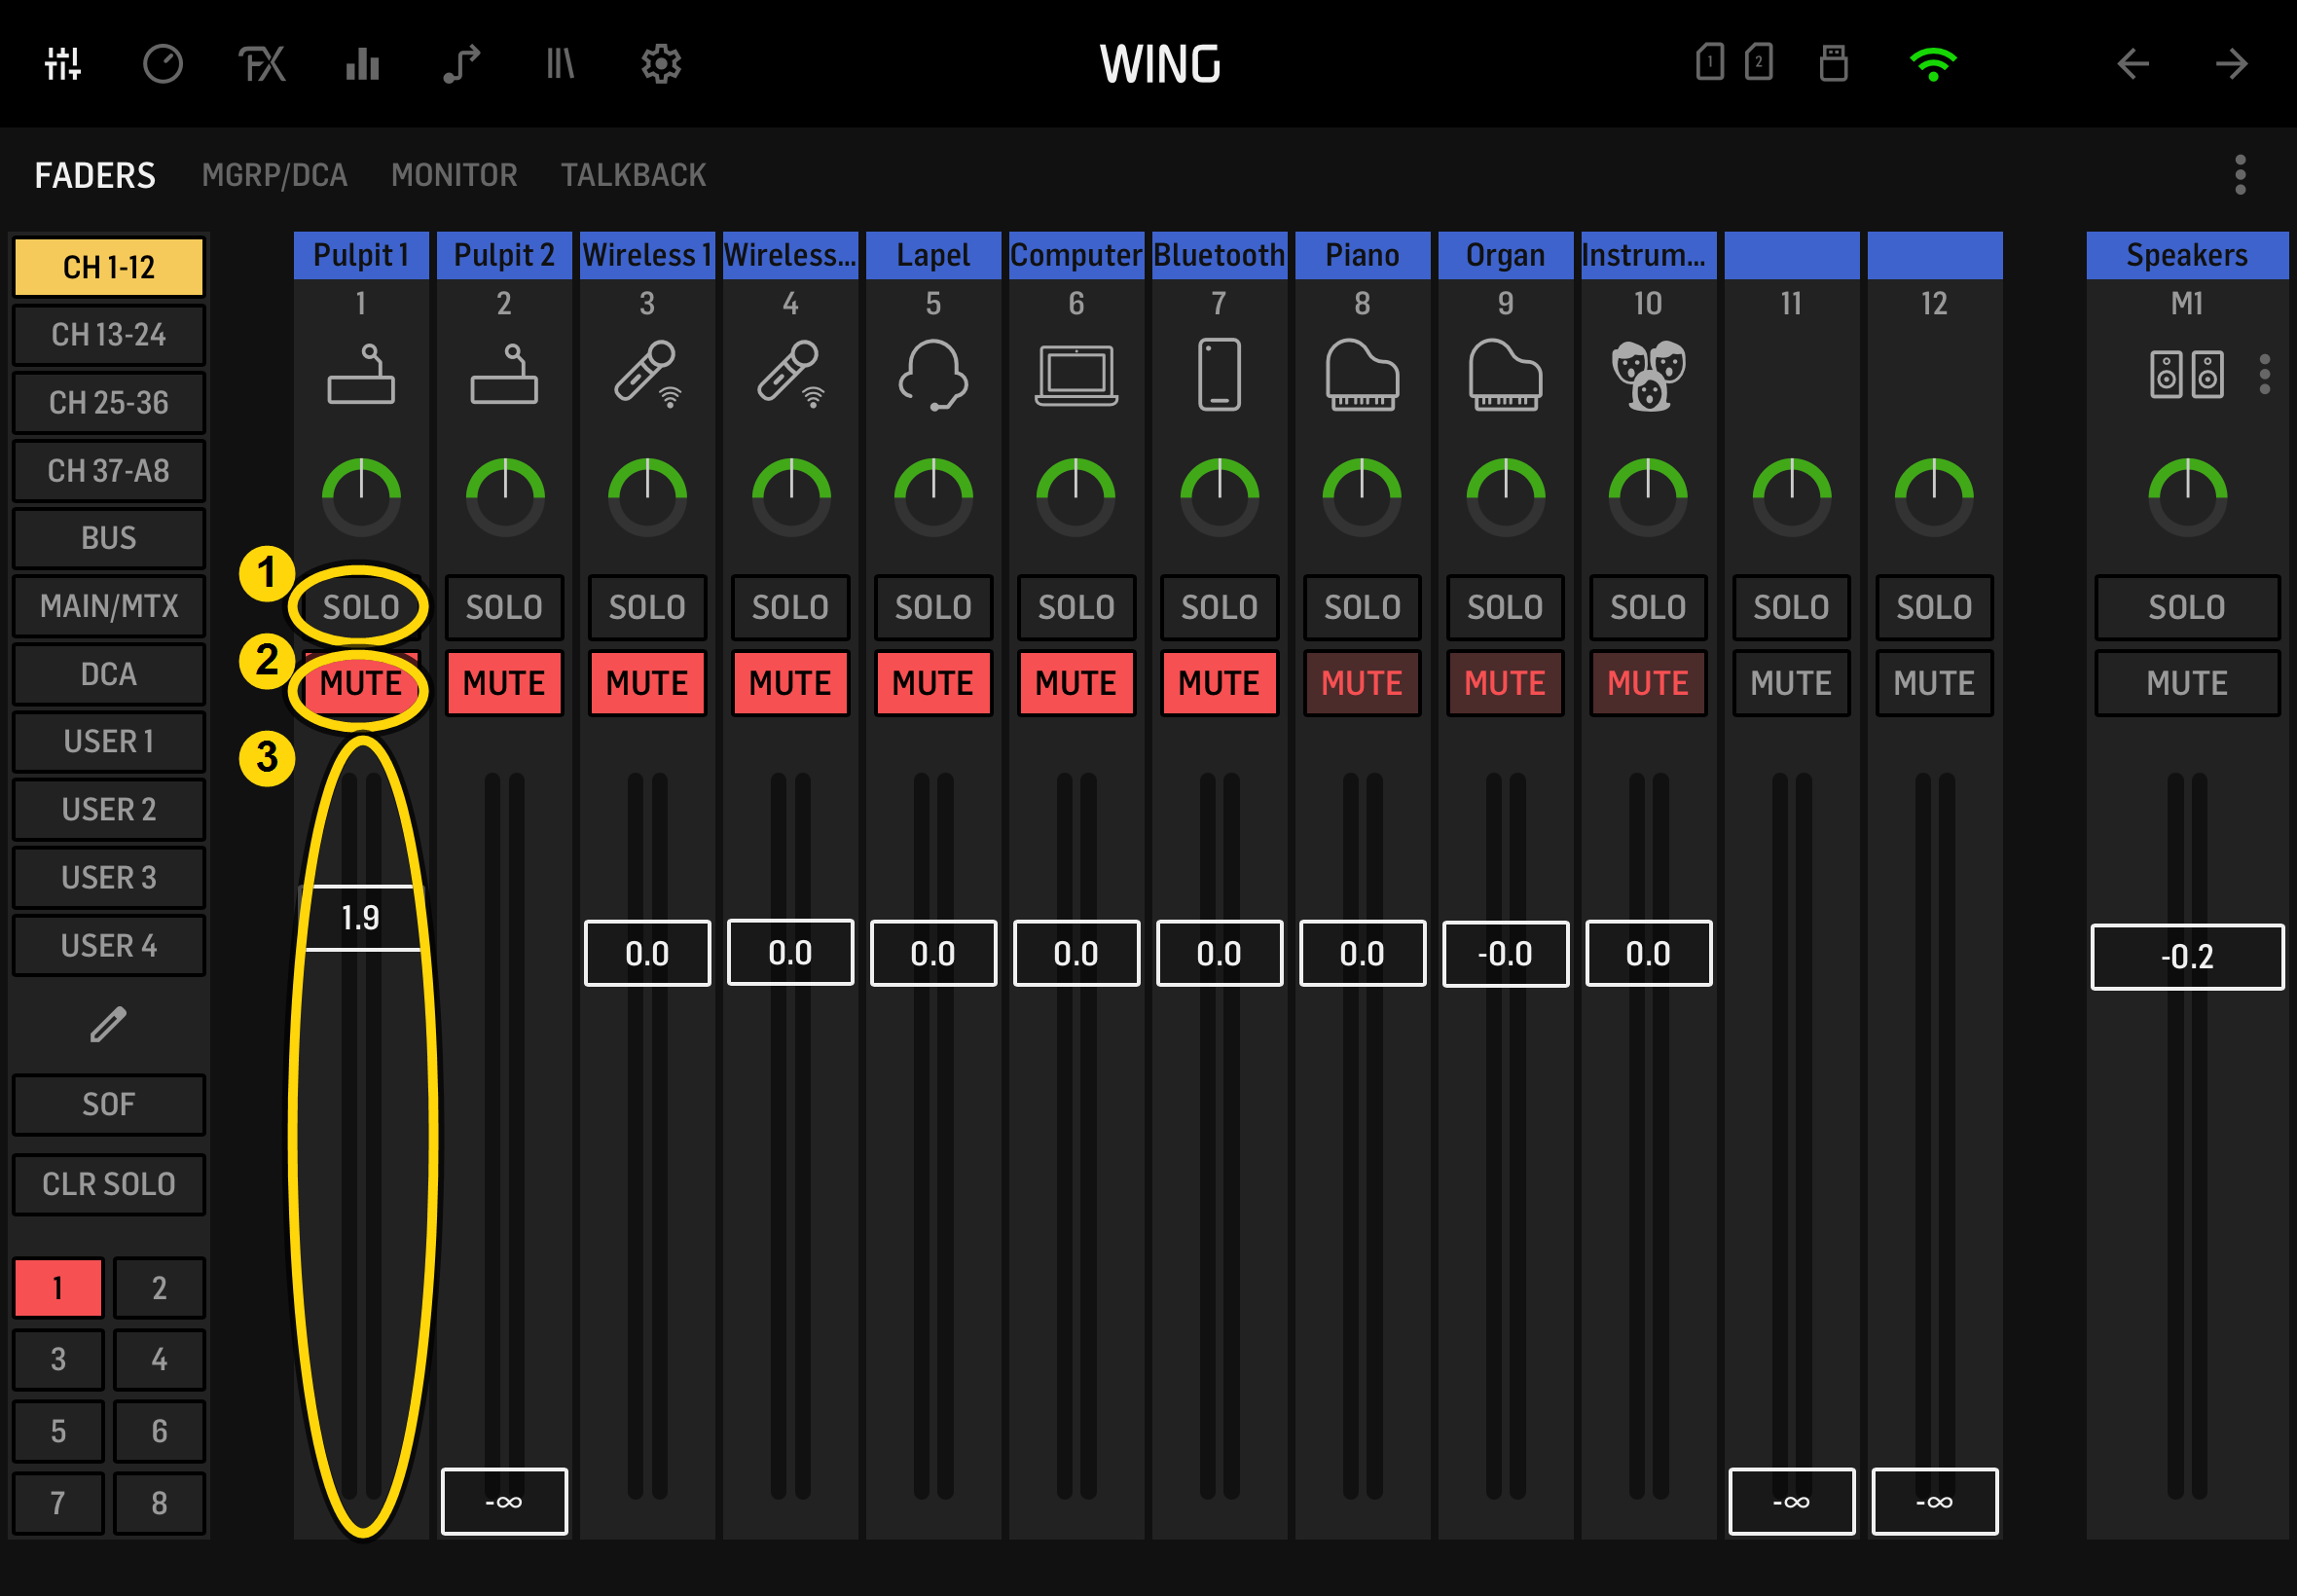Toggle MUTE on Organ channel

tap(1505, 683)
